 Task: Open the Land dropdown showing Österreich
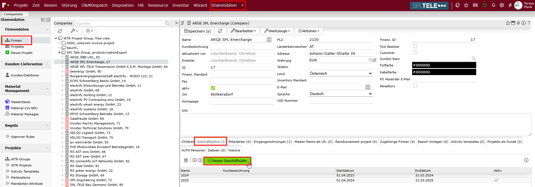341,73
